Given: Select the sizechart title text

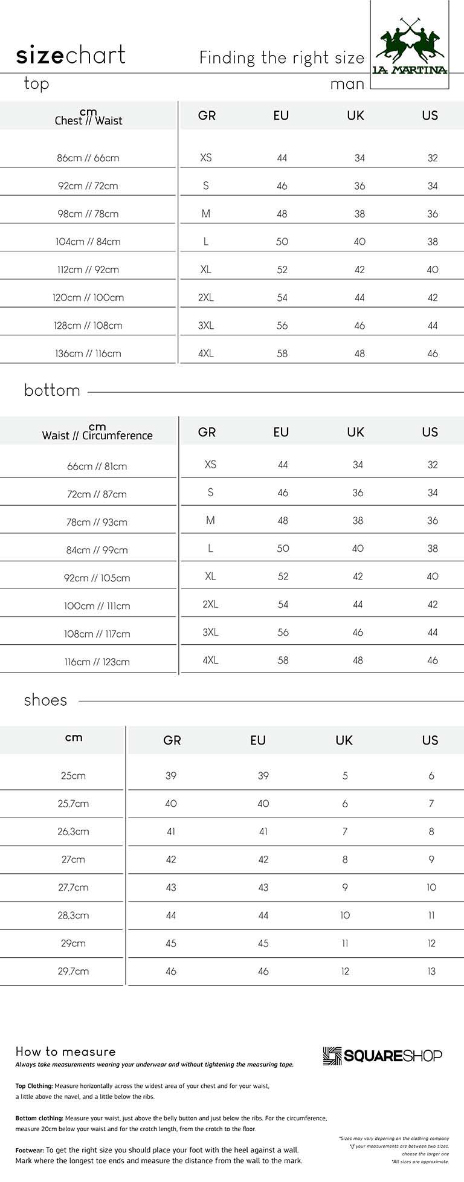Looking at the screenshot, I should coord(71,55).
